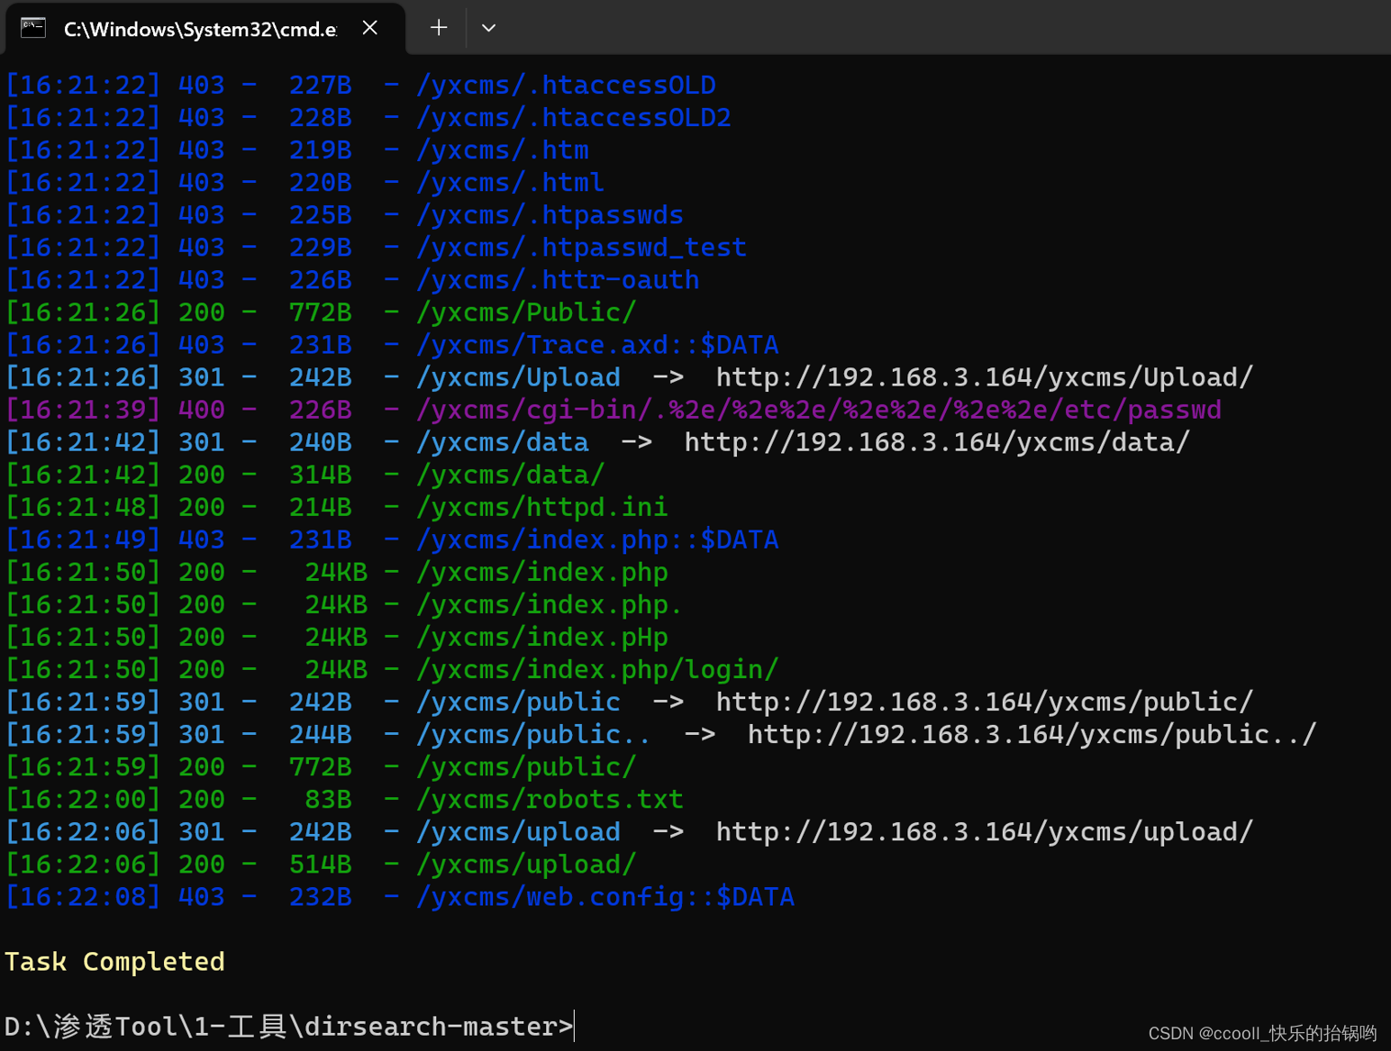Click the purple cgi-bin /etc/passwd path
Screen dimensions: 1391x1051
(819, 409)
